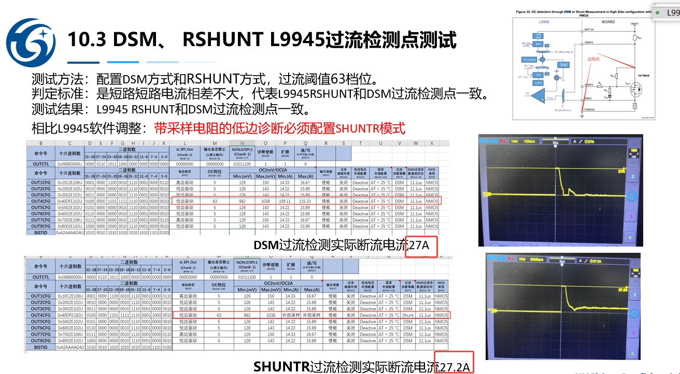Click the "PGND34" pin label in the diagram
Screen dimensions: 680x374
[590, 109]
